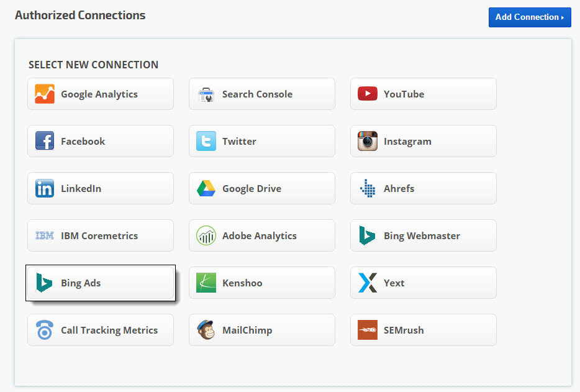580x392 pixels.
Task: Select the Bing Webmaster connection
Action: tap(423, 235)
